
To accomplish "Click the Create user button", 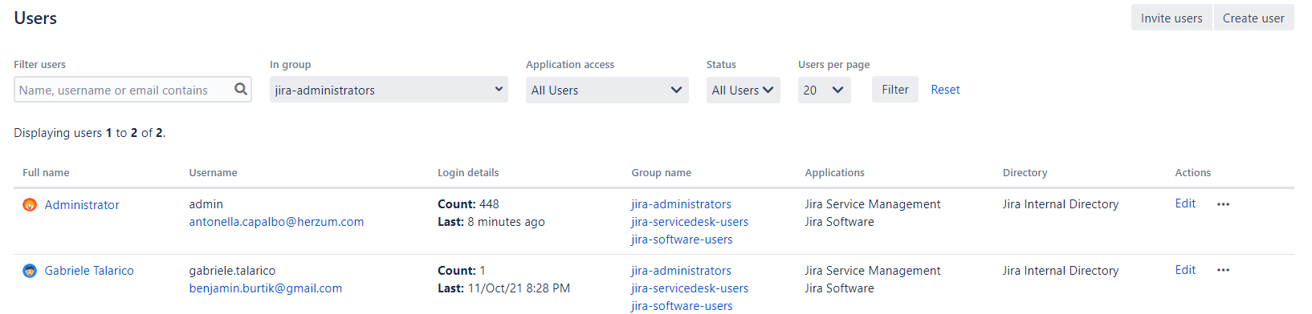I will click(x=1253, y=18).
